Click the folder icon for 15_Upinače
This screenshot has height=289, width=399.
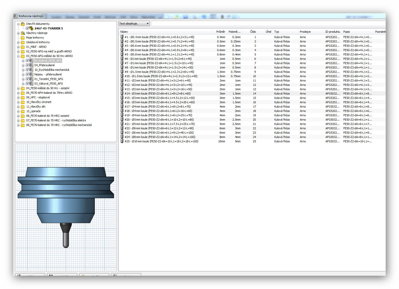tap(23, 111)
